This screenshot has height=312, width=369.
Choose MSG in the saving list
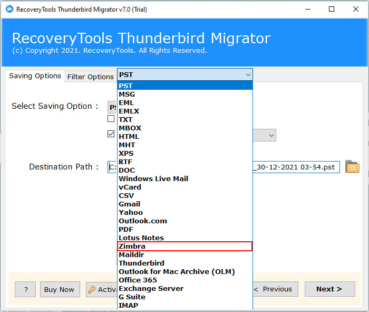[184, 94]
